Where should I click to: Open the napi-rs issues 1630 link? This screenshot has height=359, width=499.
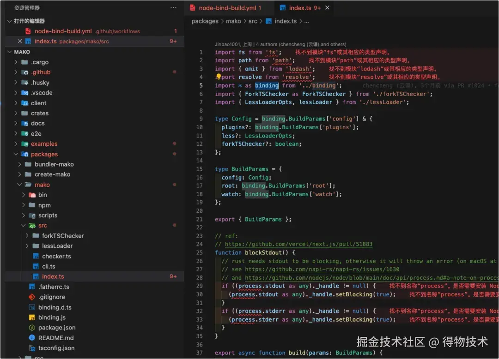point(322,269)
